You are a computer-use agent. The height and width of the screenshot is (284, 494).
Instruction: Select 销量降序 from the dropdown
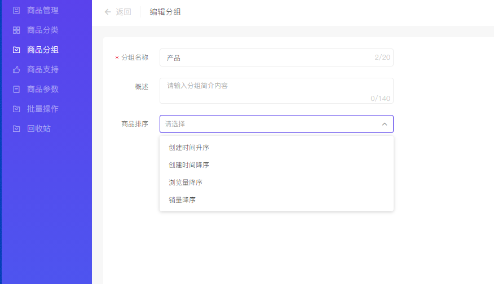[182, 200]
